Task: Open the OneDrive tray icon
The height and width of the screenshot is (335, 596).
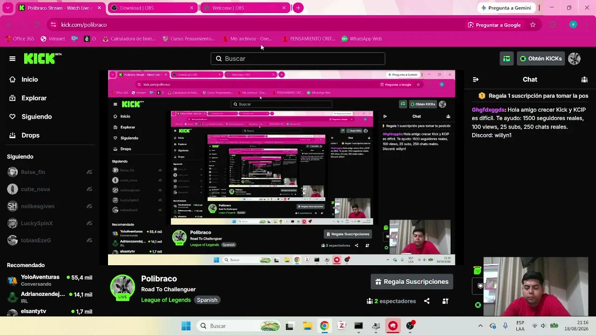Action: (493, 326)
